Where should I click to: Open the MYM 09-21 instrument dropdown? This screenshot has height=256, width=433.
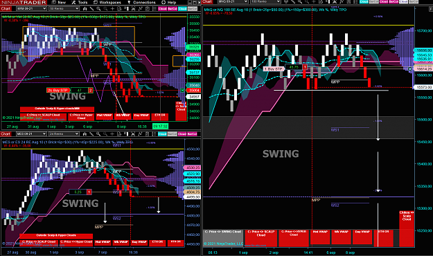pos(31,8)
